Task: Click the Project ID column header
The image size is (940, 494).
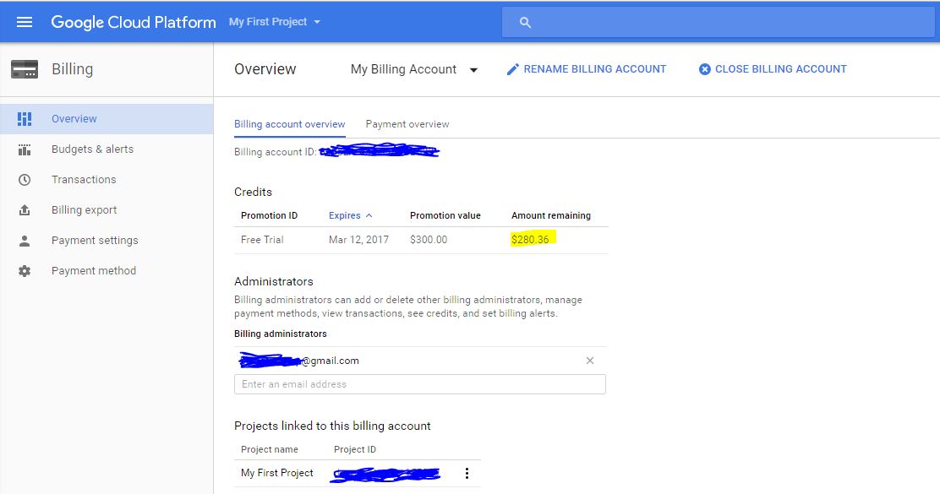Action: coord(355,450)
